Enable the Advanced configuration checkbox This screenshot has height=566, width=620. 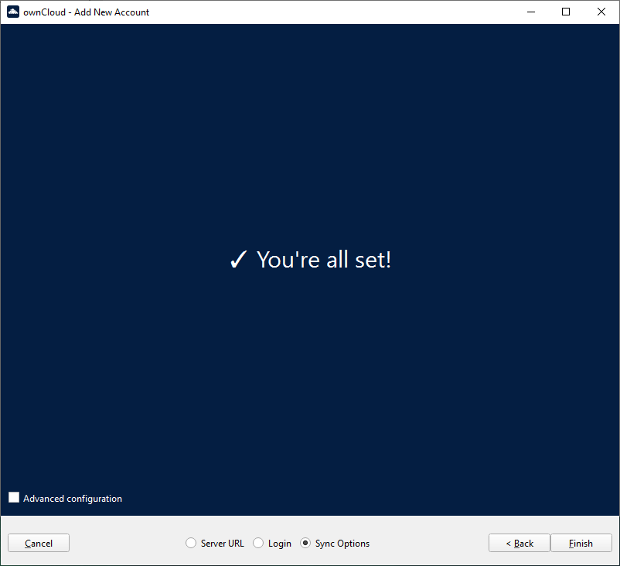pyautogui.click(x=14, y=498)
